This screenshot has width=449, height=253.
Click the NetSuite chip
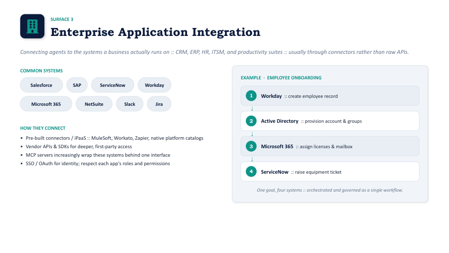pyautogui.click(x=94, y=104)
